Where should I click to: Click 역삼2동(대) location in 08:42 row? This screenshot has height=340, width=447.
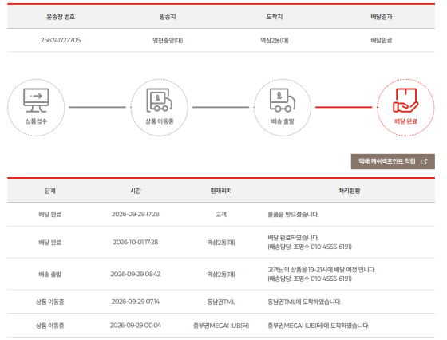click(221, 275)
